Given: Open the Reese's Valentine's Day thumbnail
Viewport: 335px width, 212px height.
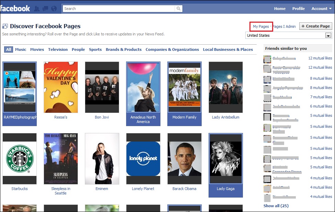Looking at the screenshot, I should pos(61,87).
